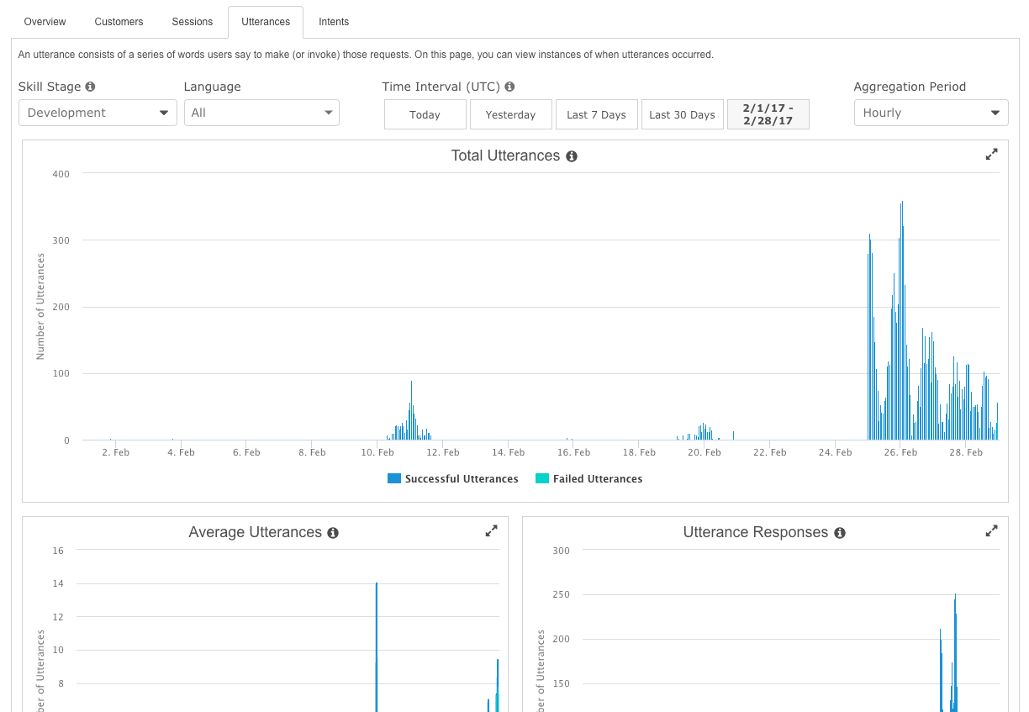Switch to the Intents tab

pyautogui.click(x=334, y=22)
